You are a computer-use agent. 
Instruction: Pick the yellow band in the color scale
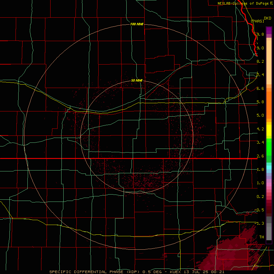[x=269, y=130]
